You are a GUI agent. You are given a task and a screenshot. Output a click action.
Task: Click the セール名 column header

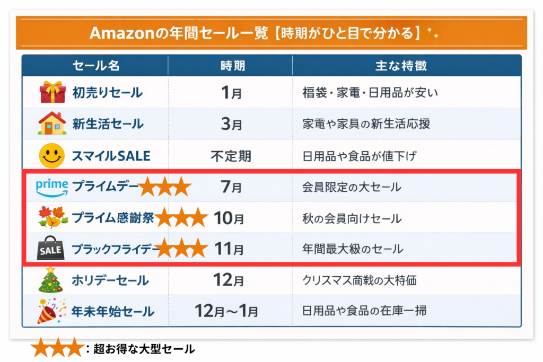96,66
